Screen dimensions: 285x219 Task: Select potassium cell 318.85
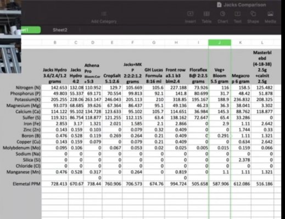point(176,100)
